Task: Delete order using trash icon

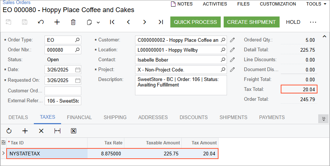Action: (73, 22)
